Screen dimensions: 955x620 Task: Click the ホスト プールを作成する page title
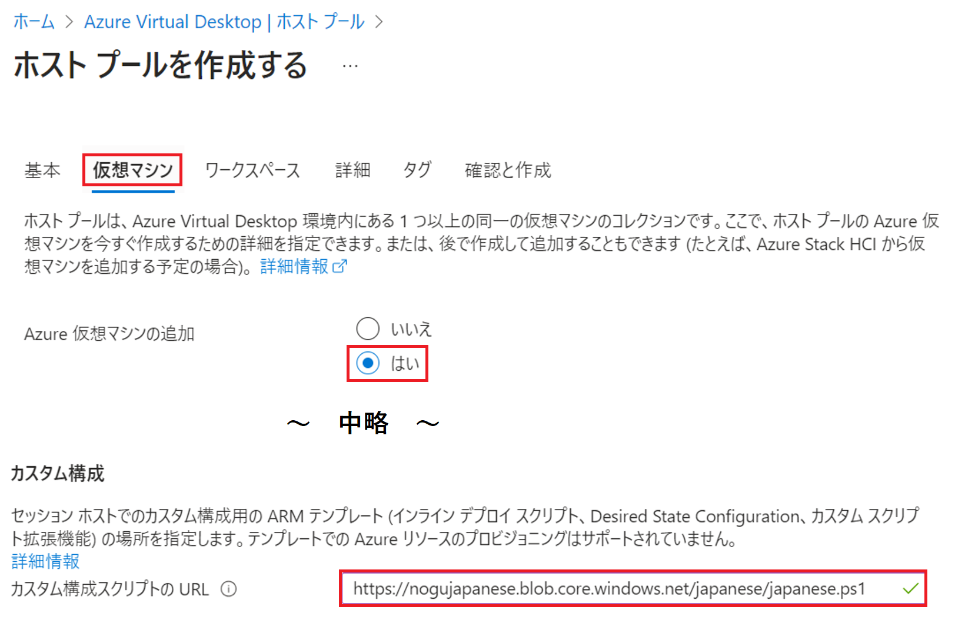point(160,65)
